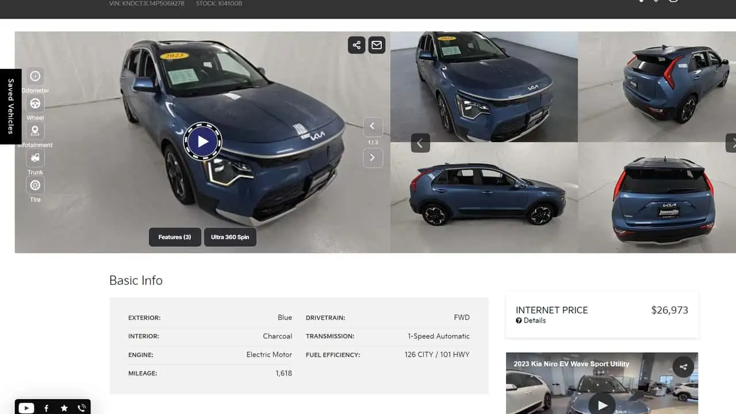The height and width of the screenshot is (414, 736).
Task: Click share icon on the Kia Niro video
Action: click(683, 367)
